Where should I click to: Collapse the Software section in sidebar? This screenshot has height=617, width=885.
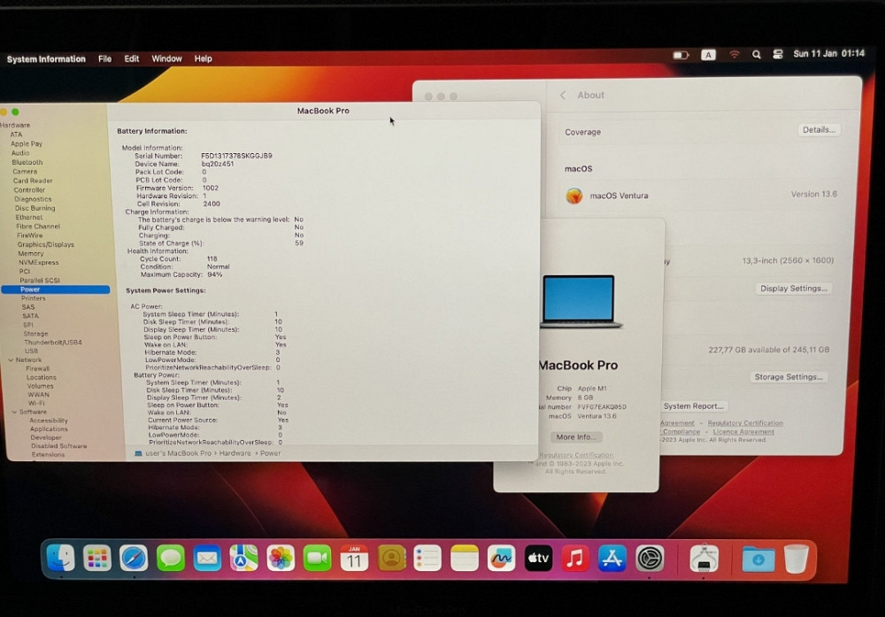click(14, 412)
